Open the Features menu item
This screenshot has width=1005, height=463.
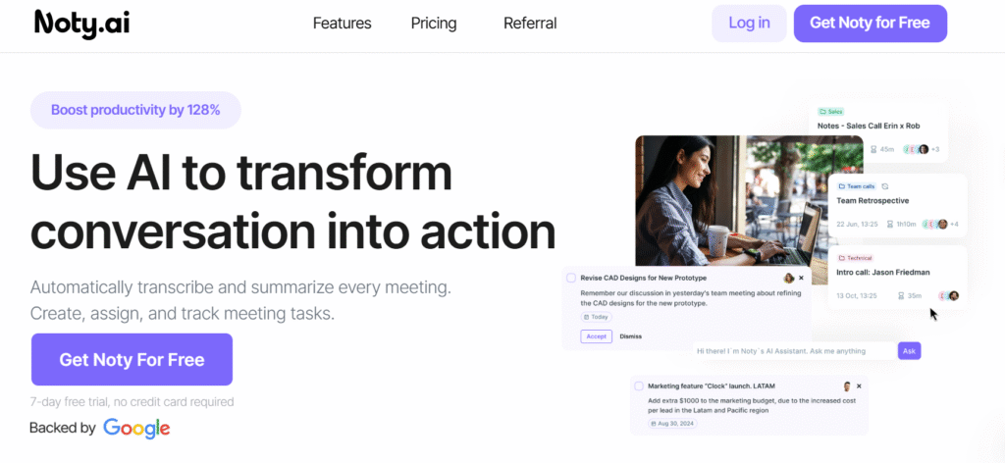[x=342, y=24]
